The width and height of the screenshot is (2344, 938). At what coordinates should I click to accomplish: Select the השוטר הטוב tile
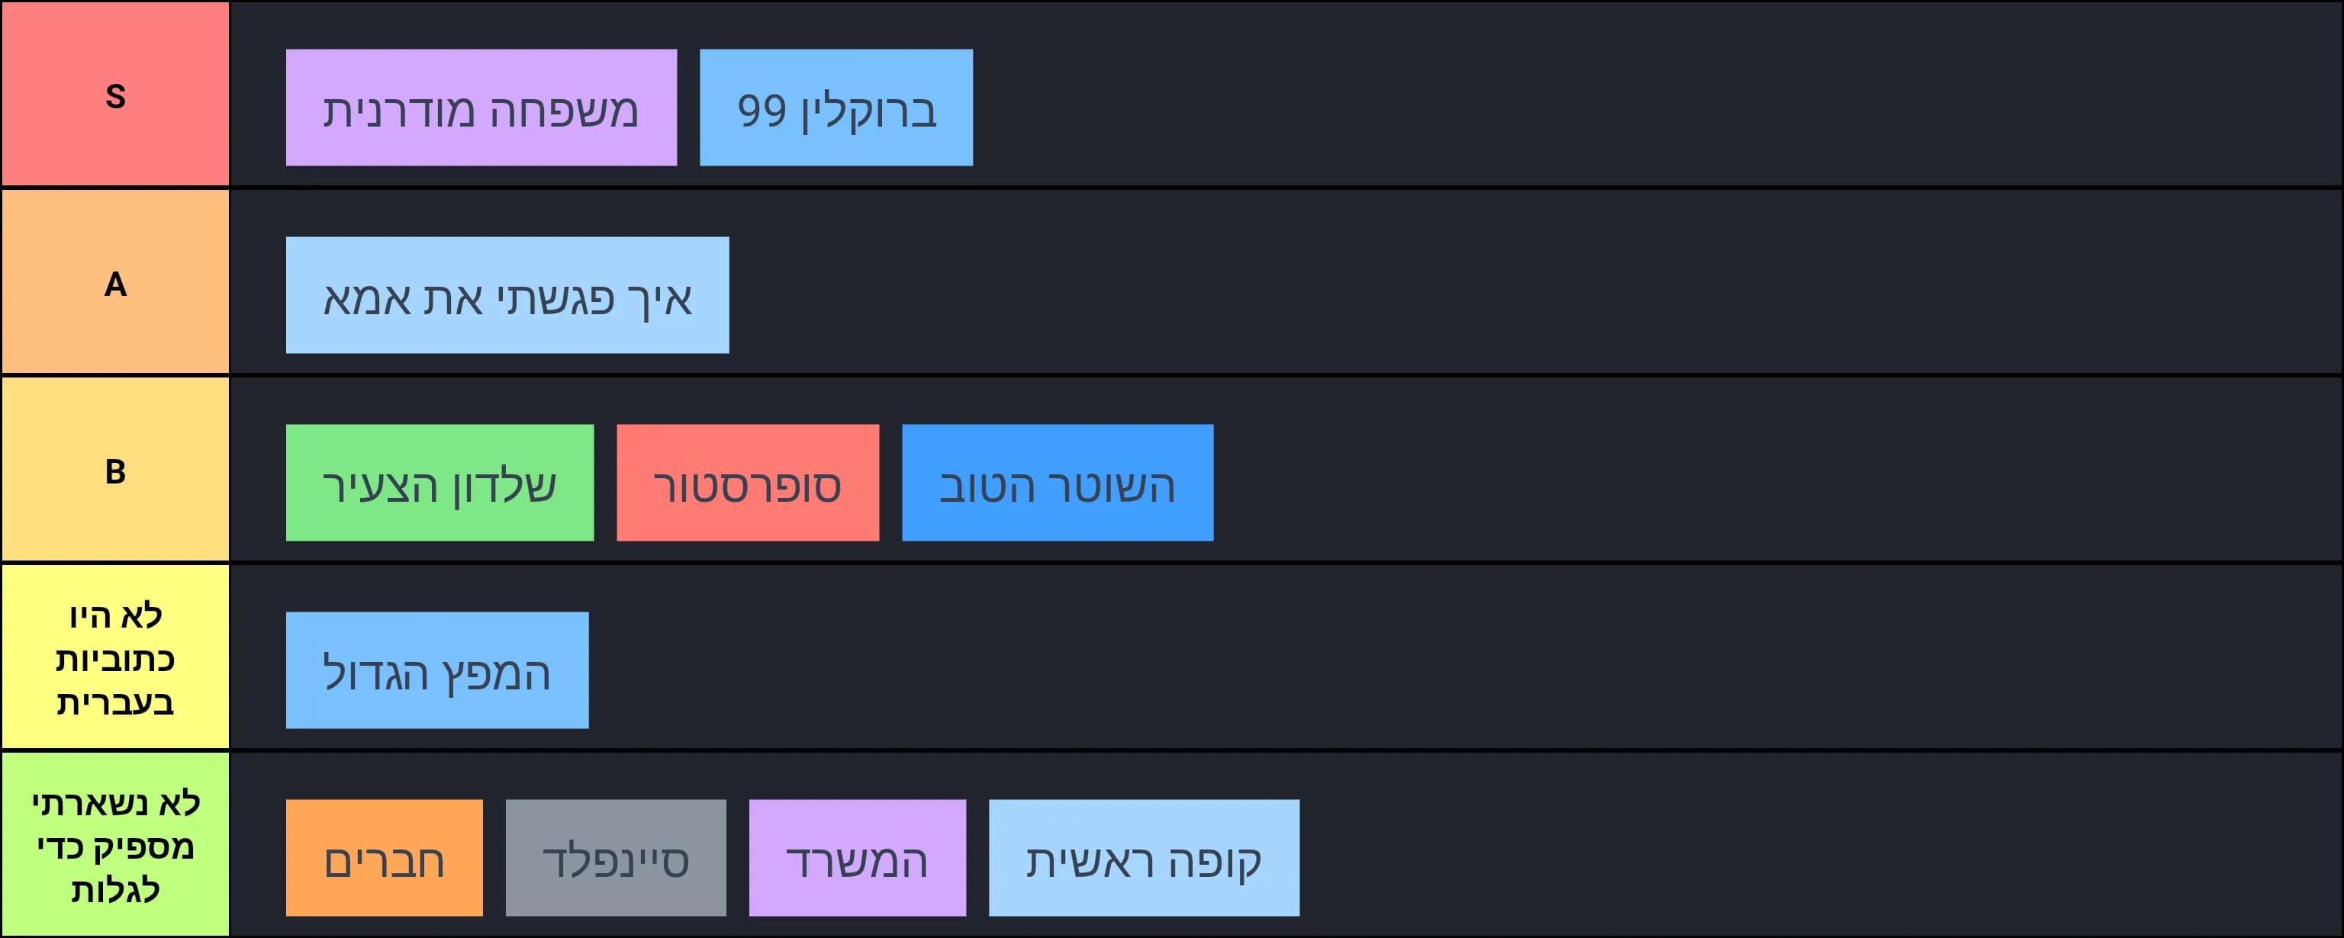coord(1057,482)
